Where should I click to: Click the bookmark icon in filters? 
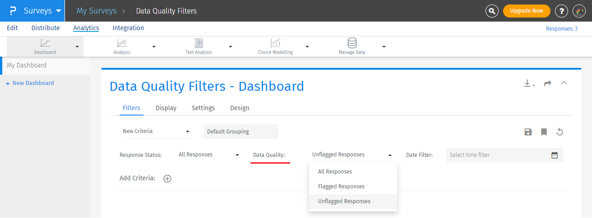pyautogui.click(x=544, y=132)
